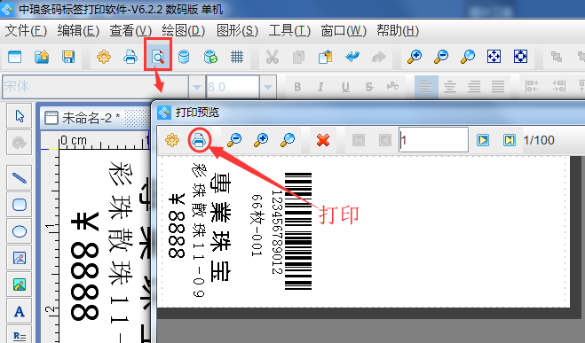This screenshot has width=585, height=343.
Task: Expand the font size dropdown
Action: [267, 87]
